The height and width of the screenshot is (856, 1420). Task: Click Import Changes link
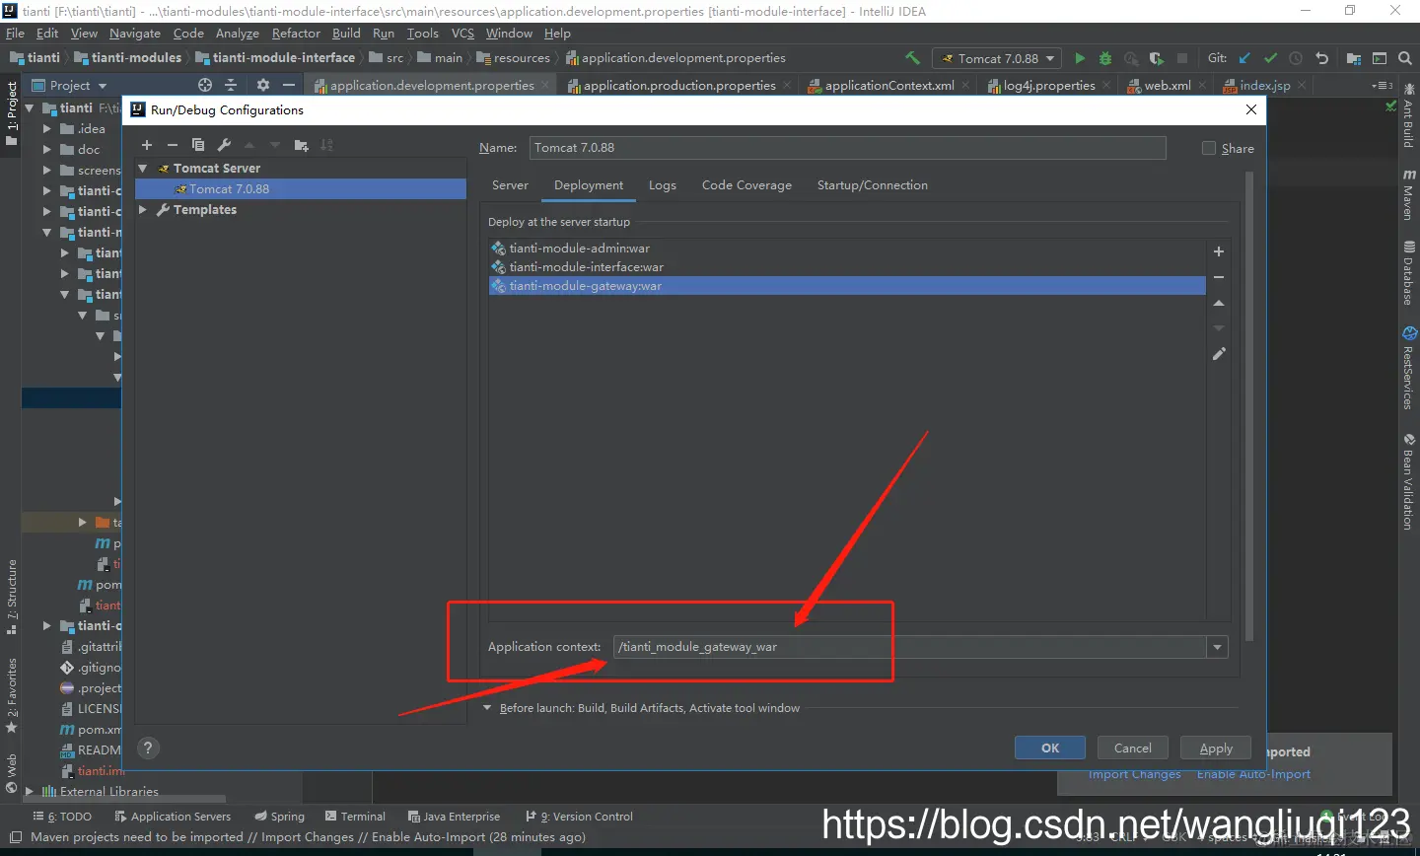pos(1134,774)
